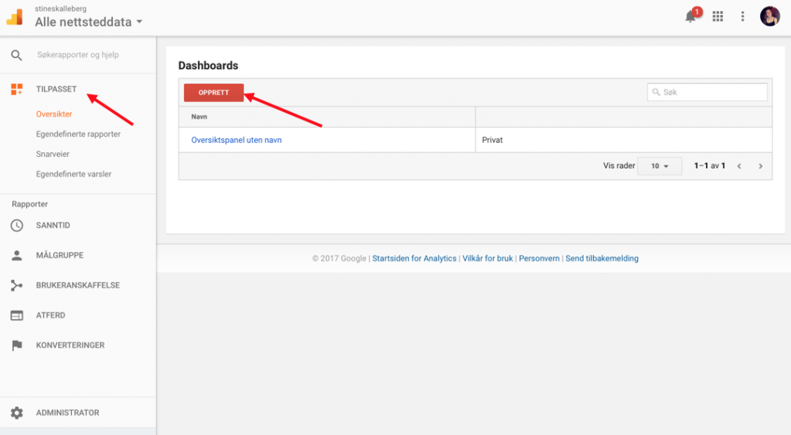Click the red OPPRETT button
The width and height of the screenshot is (791, 435).
coord(214,93)
